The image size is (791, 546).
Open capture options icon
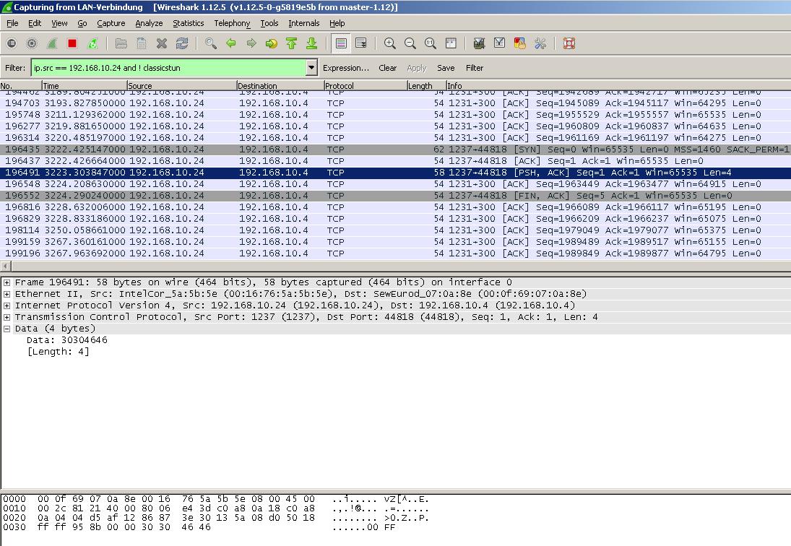(31, 43)
